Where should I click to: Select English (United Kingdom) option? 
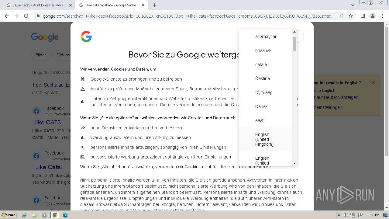click(x=265, y=139)
